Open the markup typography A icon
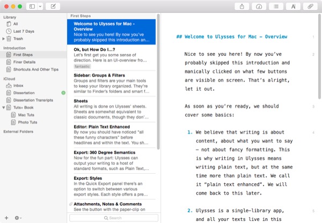The height and width of the screenshot is (223, 322). (293, 6)
